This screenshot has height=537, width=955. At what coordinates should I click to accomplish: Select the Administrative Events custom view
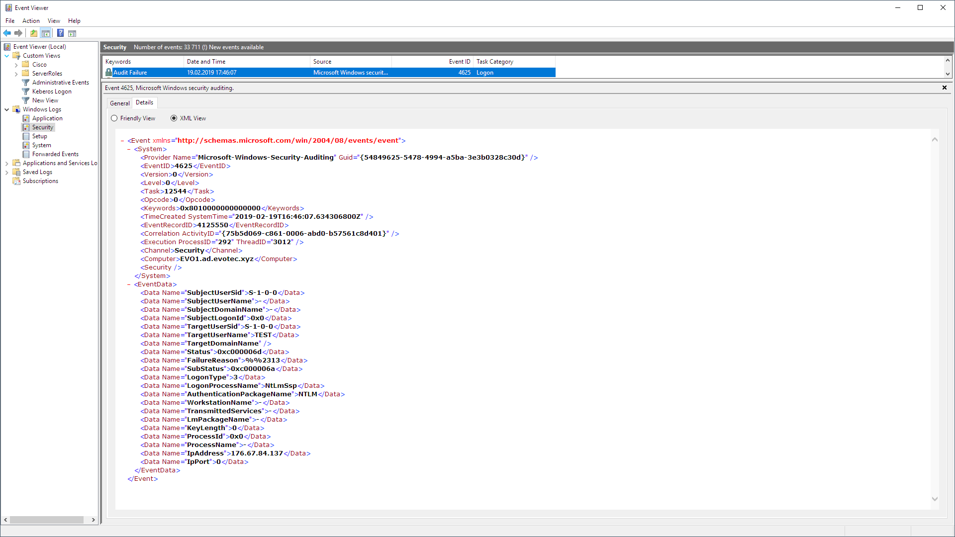tap(61, 82)
